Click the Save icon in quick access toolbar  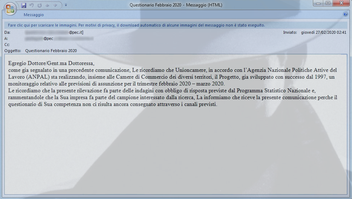(24, 5)
